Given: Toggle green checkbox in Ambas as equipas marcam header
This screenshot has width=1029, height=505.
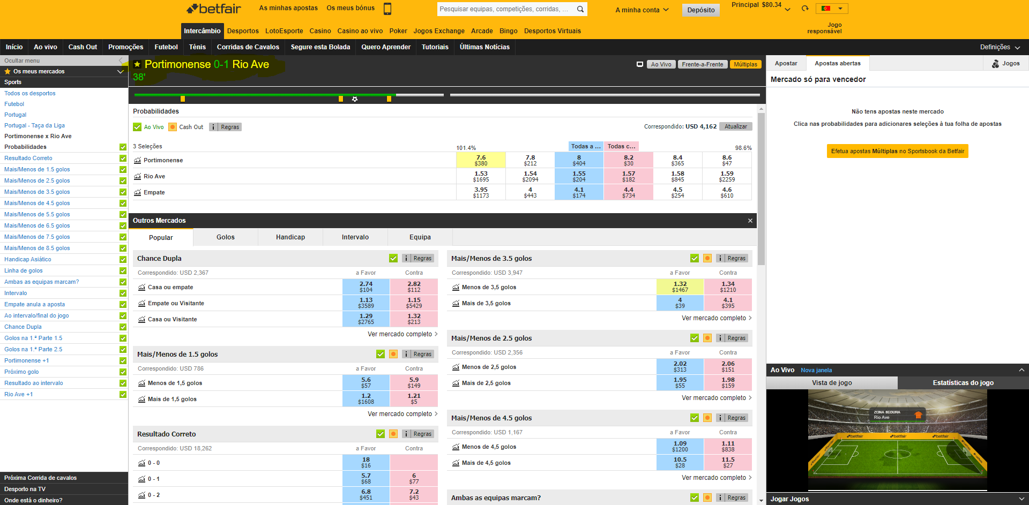Looking at the screenshot, I should coord(695,498).
